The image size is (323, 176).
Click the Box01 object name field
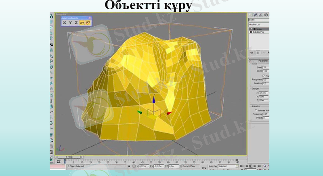(x=259, y=20)
